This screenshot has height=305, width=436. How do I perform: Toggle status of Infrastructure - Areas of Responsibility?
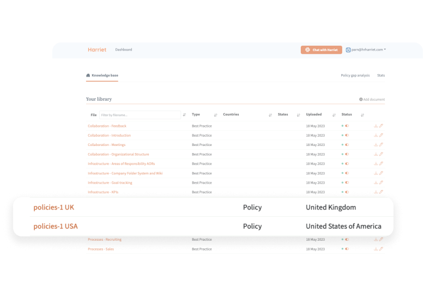coord(347,163)
